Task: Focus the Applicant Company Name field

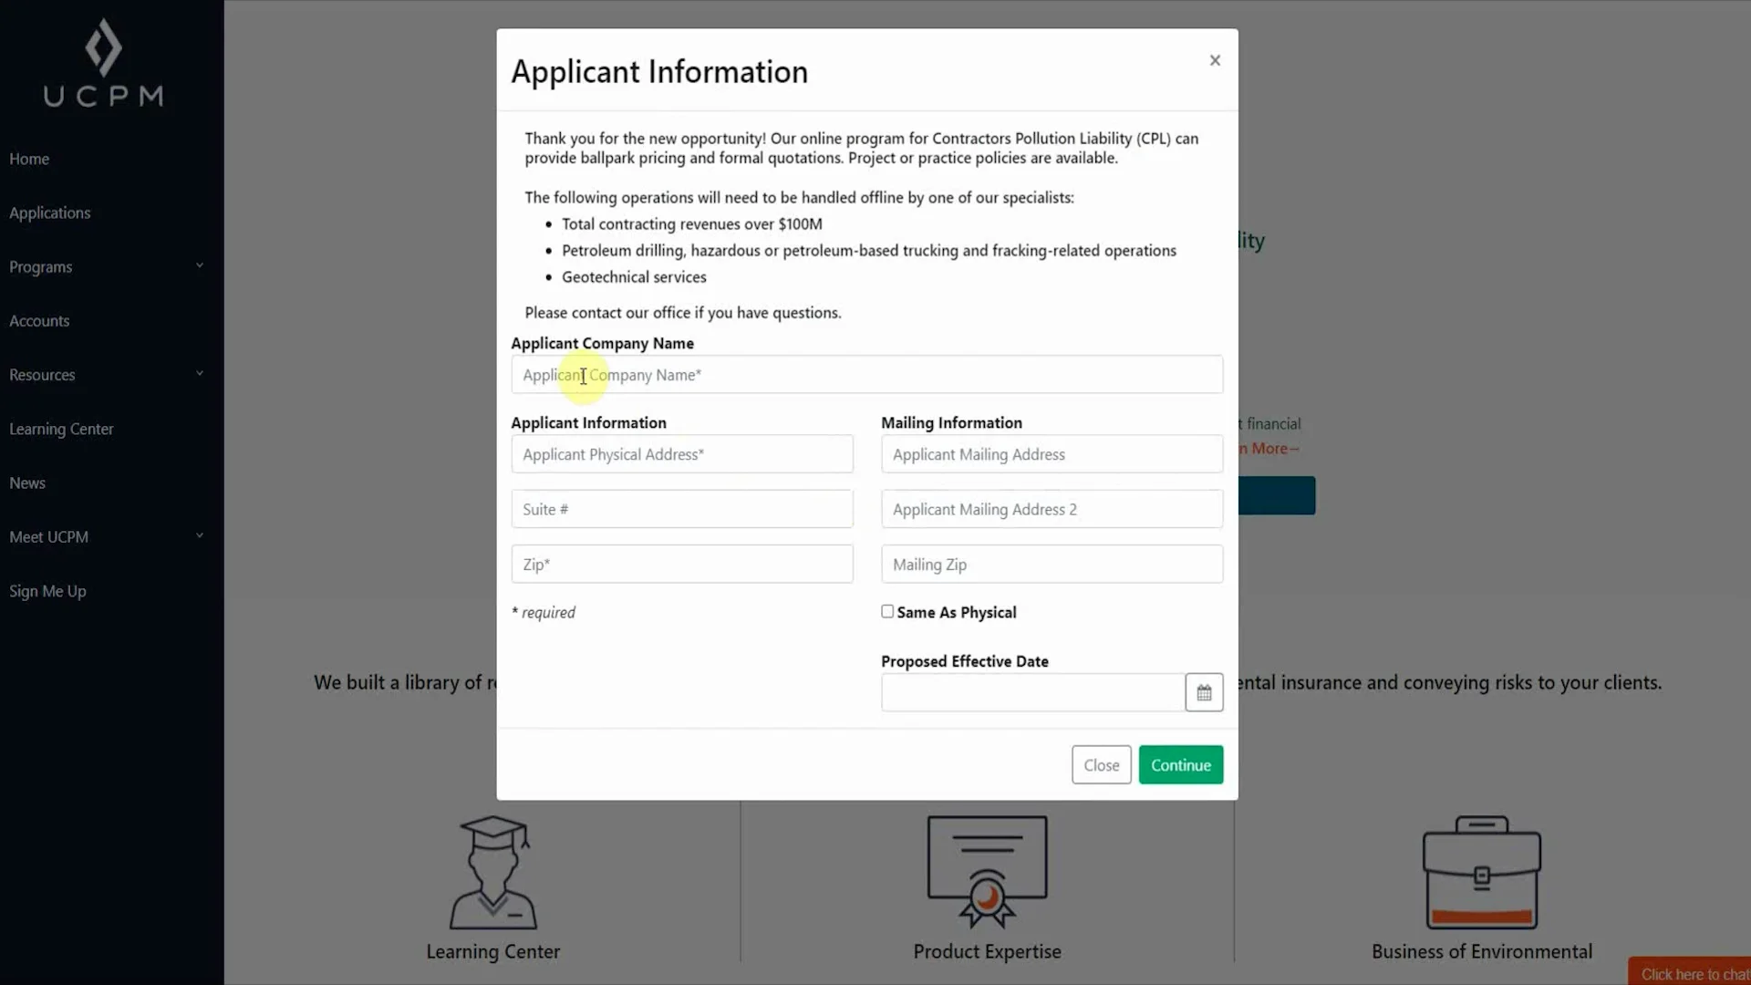Action: click(866, 375)
